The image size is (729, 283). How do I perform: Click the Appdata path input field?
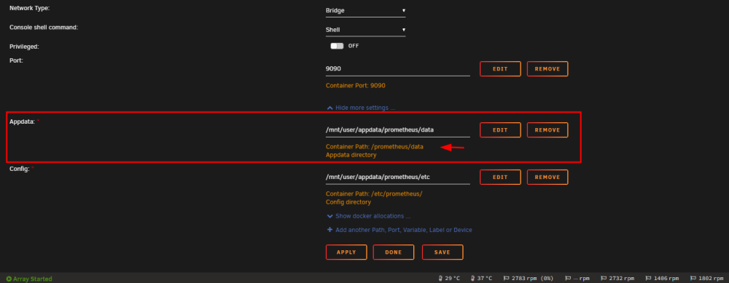[x=397, y=130]
